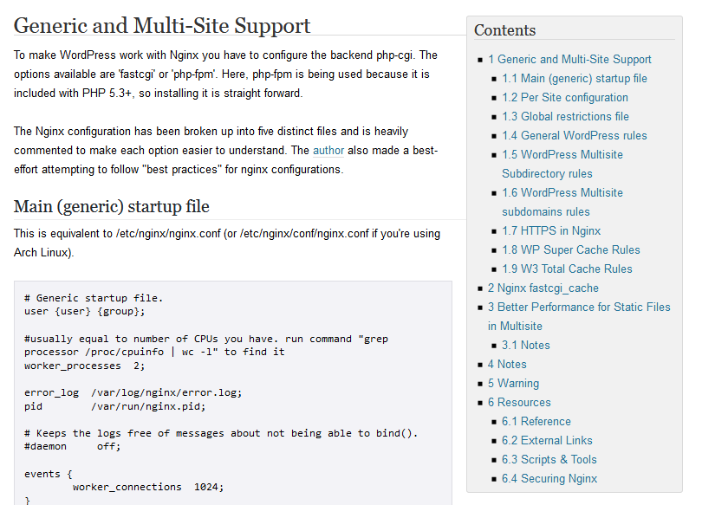Go to 1.7 HTTPS in Nginx

551,230
